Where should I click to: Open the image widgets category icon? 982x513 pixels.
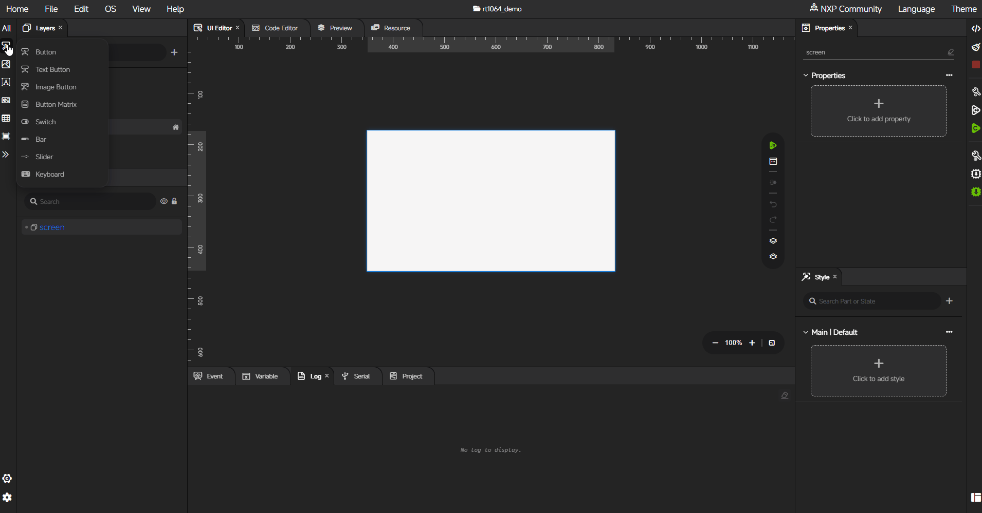[x=6, y=64]
